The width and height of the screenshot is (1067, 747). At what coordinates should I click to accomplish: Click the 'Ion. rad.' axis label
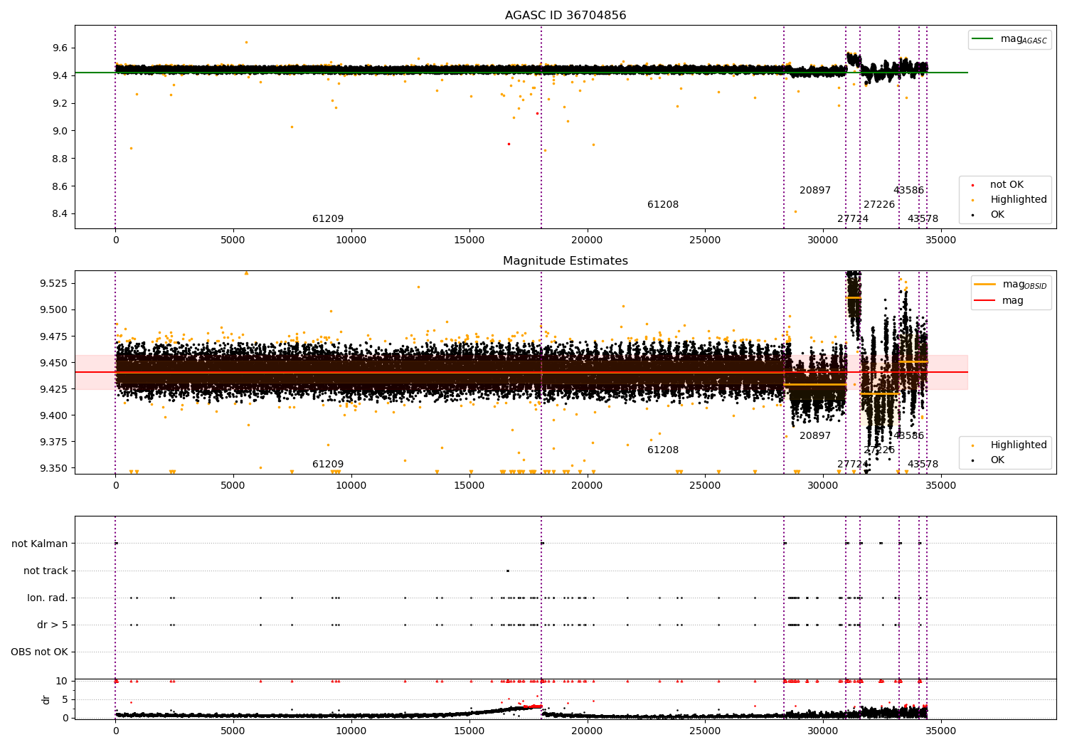[x=48, y=598]
